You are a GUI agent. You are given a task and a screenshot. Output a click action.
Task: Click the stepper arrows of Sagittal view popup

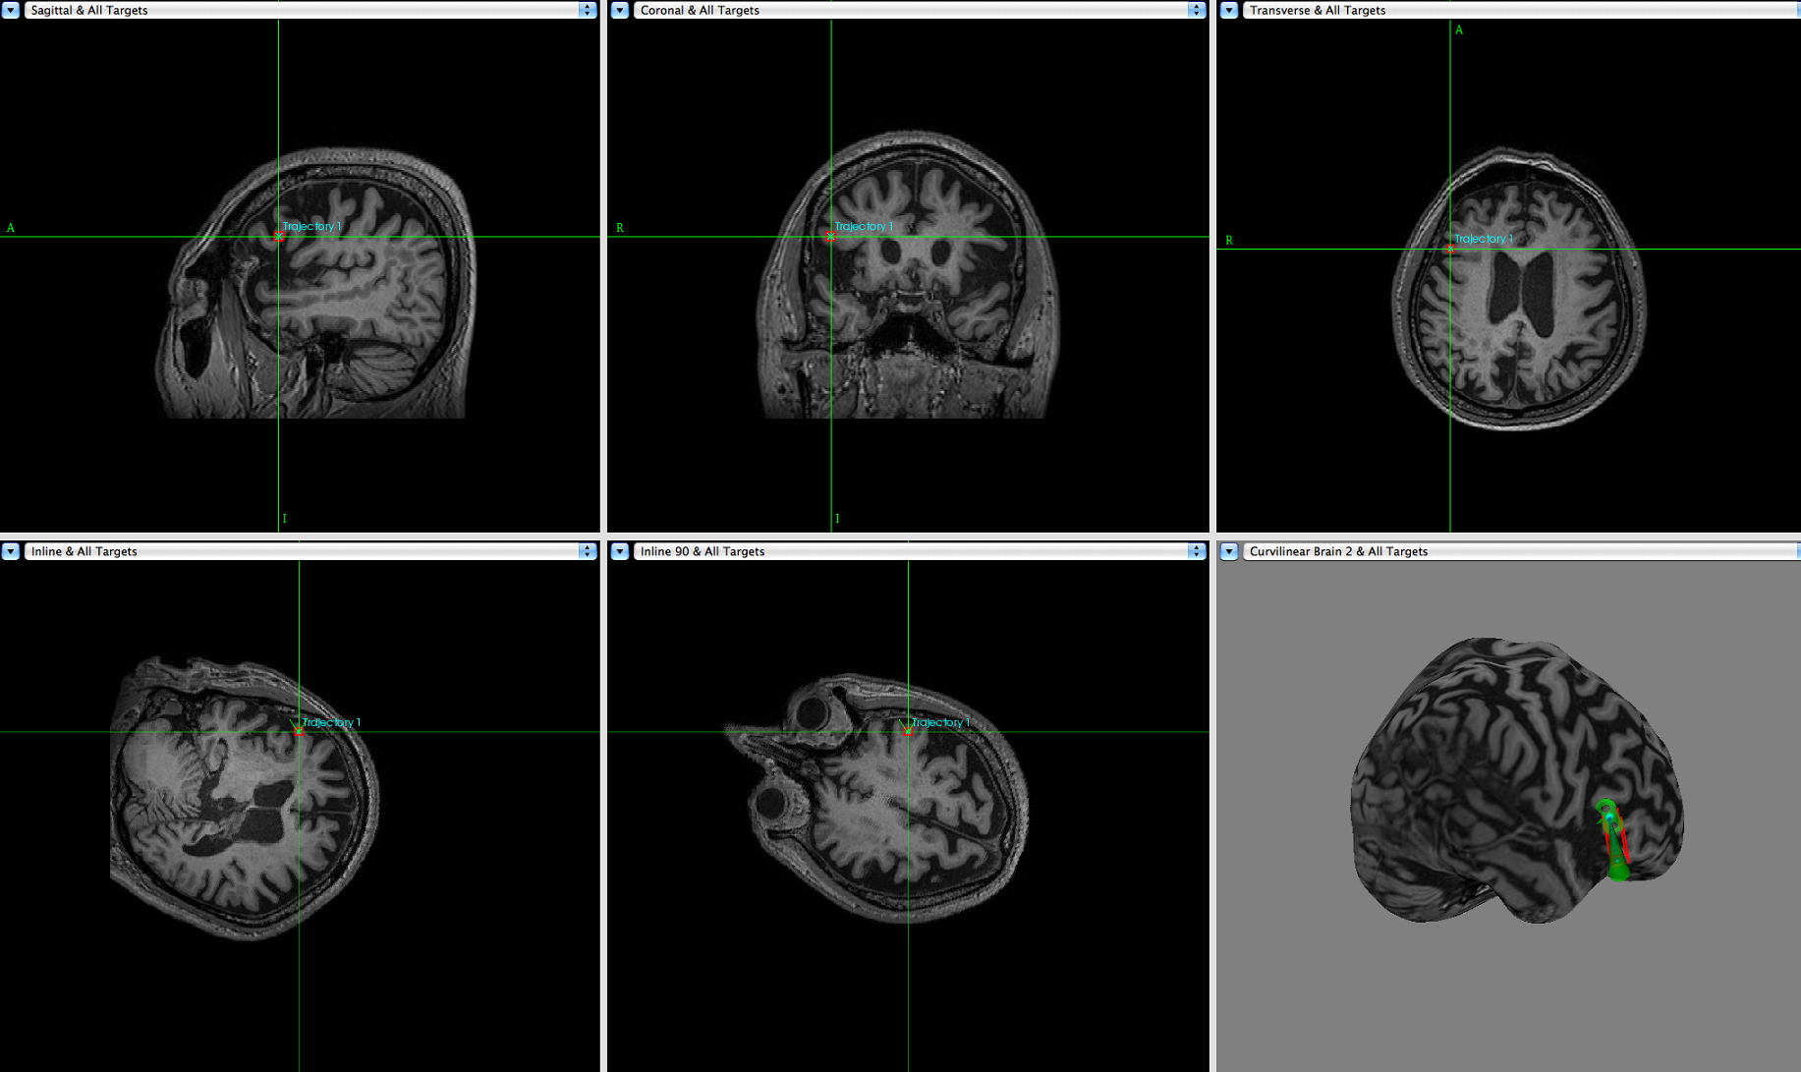click(x=588, y=10)
